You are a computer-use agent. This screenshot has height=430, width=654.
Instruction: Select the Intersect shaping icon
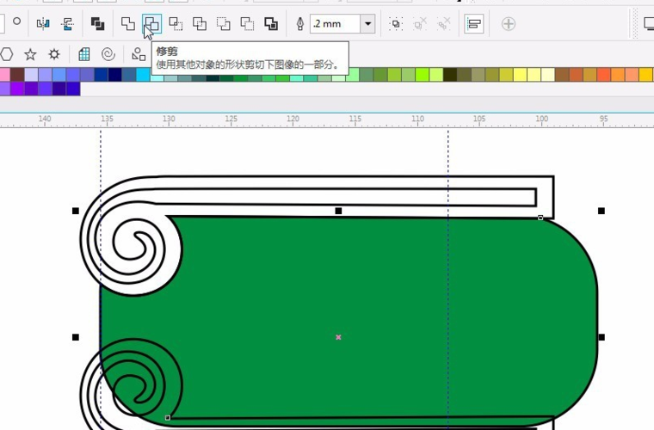pos(176,24)
